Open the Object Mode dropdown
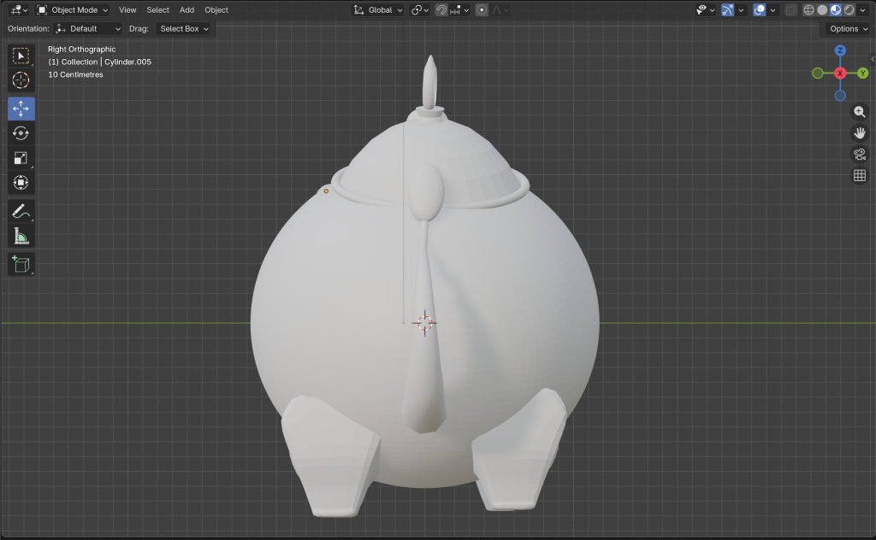The height and width of the screenshot is (540, 876). click(x=73, y=10)
